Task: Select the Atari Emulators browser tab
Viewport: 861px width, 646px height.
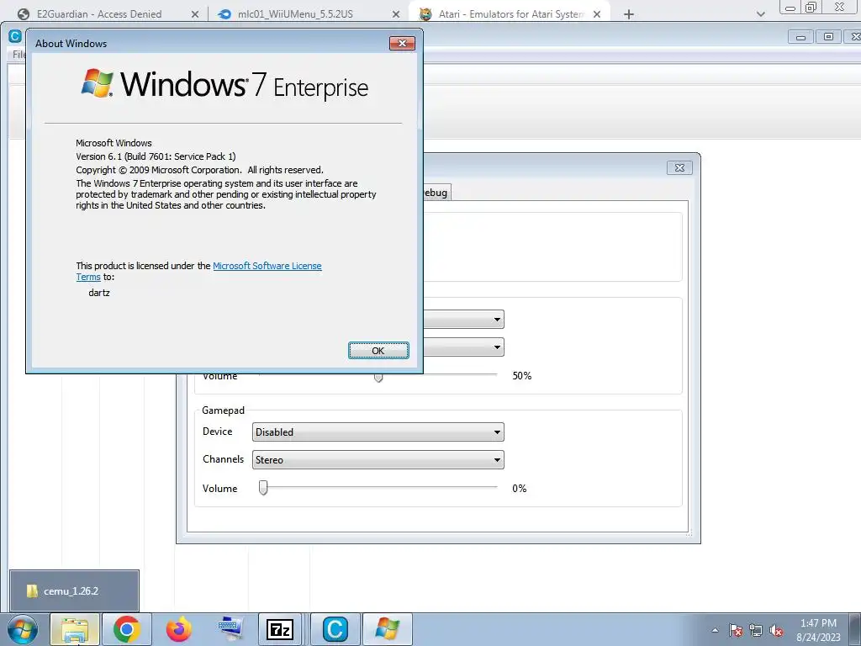Action: click(x=510, y=14)
